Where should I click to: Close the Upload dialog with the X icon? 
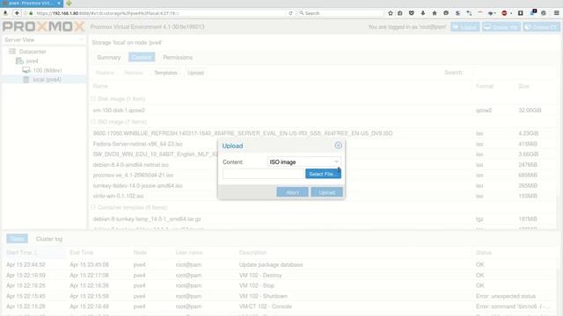click(x=338, y=145)
